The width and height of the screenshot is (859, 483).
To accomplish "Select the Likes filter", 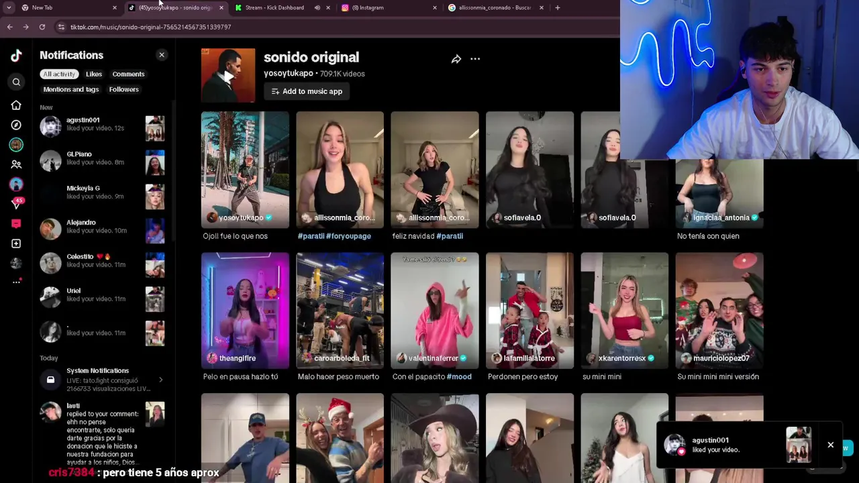I will (x=94, y=74).
